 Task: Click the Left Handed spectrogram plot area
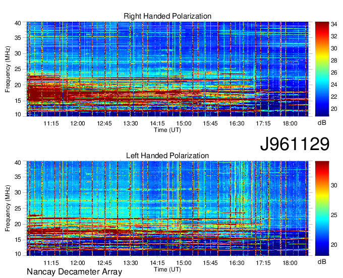tap(167, 208)
